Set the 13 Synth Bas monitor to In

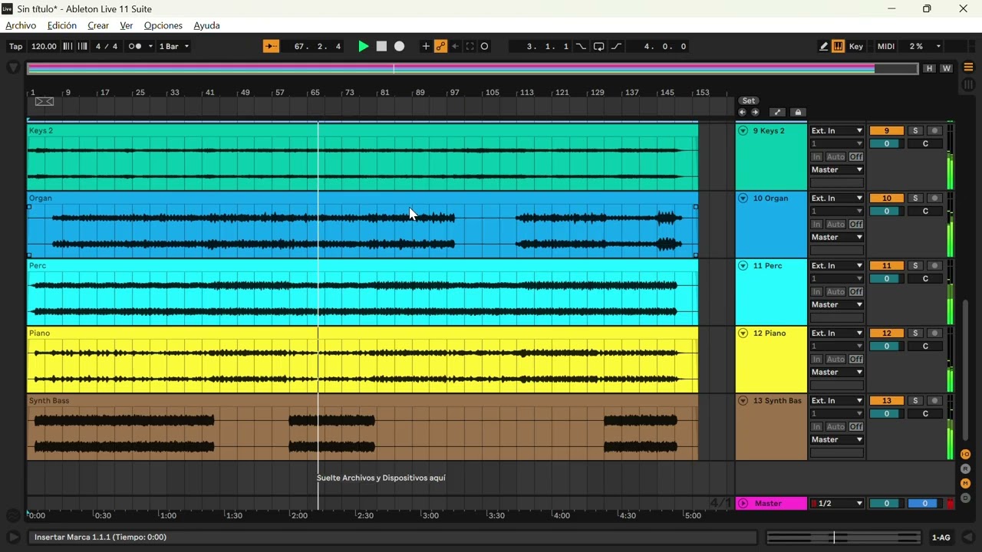816,427
